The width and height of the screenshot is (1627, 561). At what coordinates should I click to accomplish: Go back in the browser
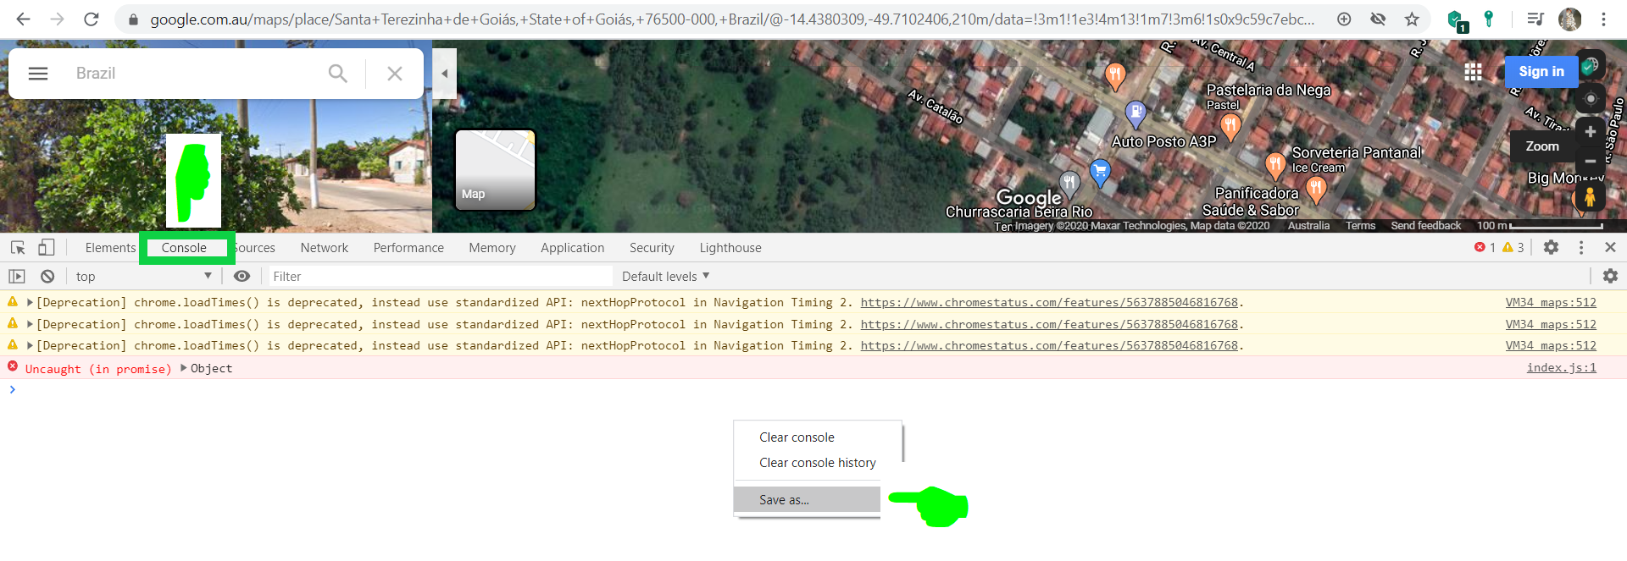23,19
